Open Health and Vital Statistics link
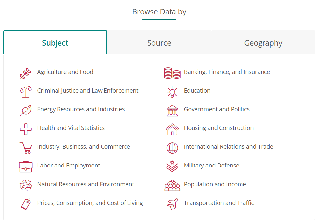The height and width of the screenshot is (223, 321). click(x=71, y=128)
